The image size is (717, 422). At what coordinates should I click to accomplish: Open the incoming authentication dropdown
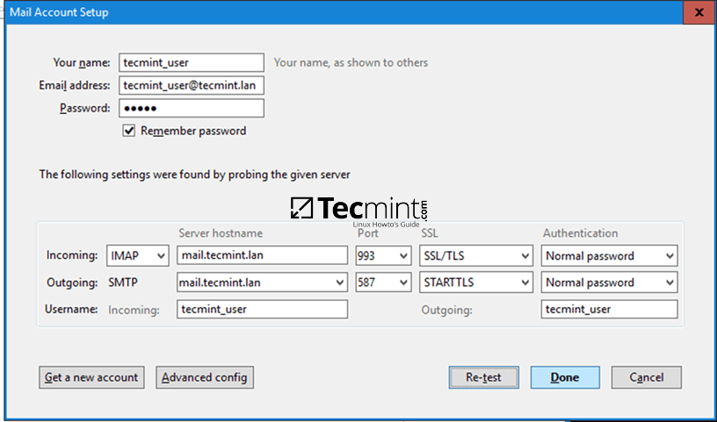[610, 256]
